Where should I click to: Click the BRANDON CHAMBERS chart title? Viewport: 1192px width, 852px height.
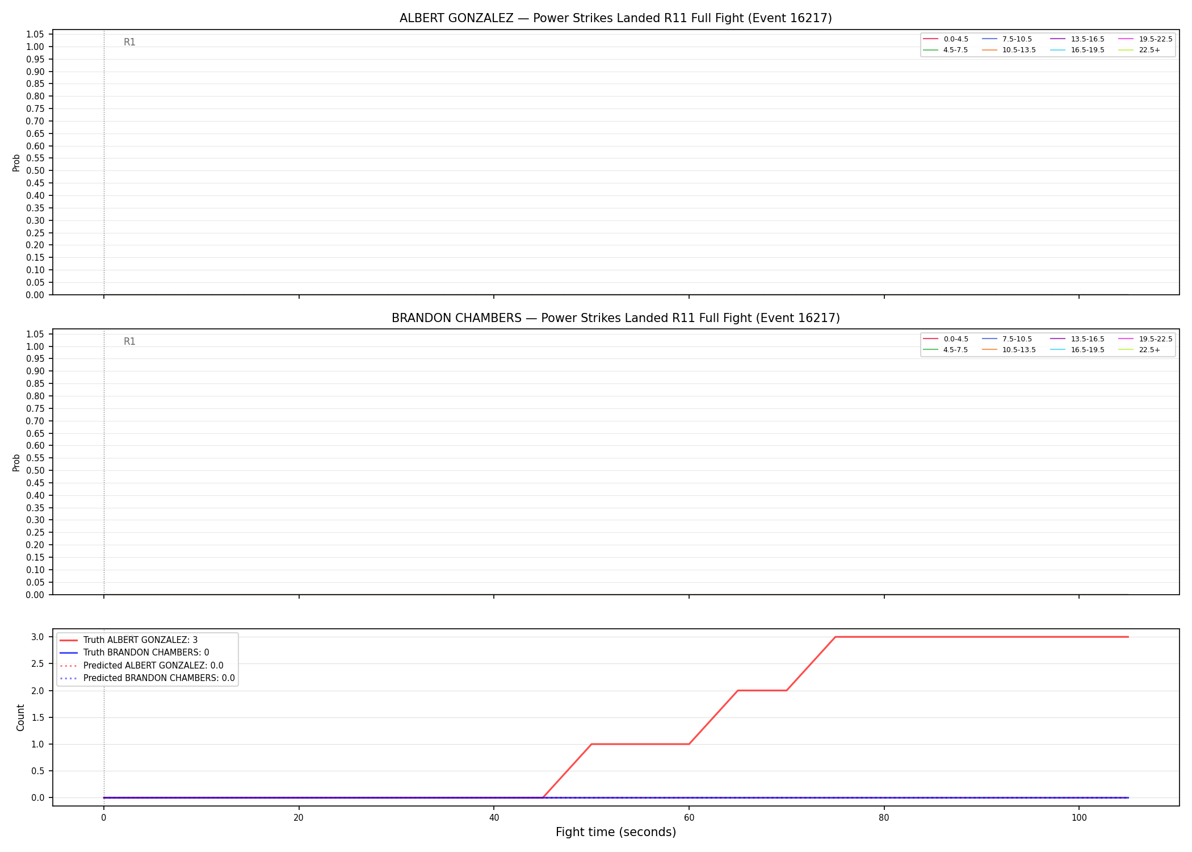tap(615, 318)
